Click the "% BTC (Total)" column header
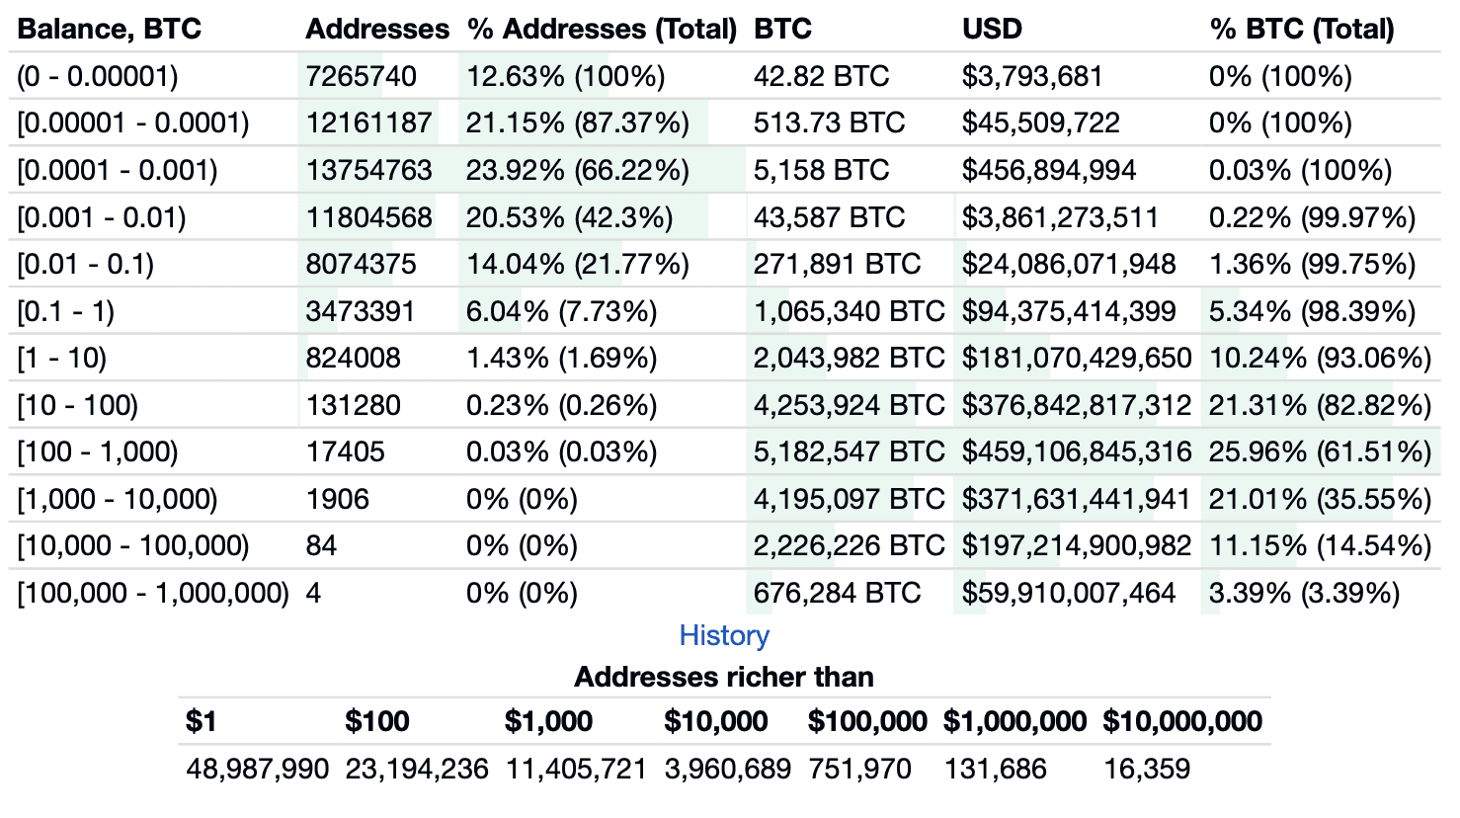Viewport: 1460px width, 818px height. coord(1301,29)
